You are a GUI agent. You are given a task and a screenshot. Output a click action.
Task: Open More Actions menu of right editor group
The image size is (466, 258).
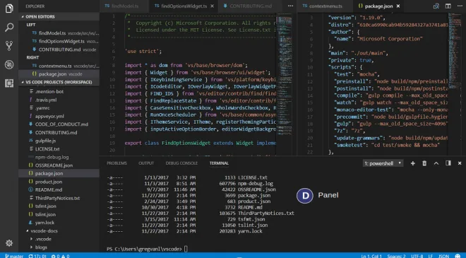[460, 6]
